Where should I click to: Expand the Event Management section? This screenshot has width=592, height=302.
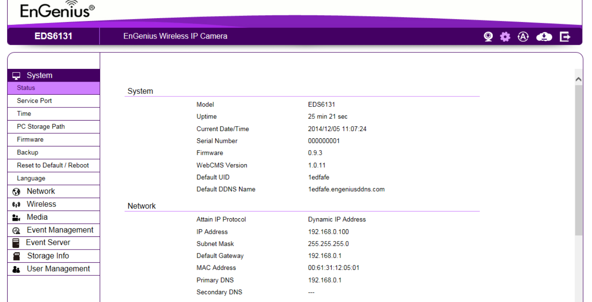(53, 230)
